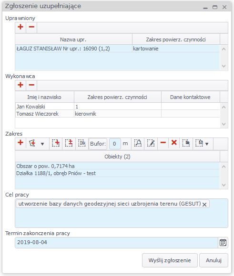Screen dimensions: 234x276
Task: Remove the GESUT work purpose tag
Action: [x=204, y=205]
